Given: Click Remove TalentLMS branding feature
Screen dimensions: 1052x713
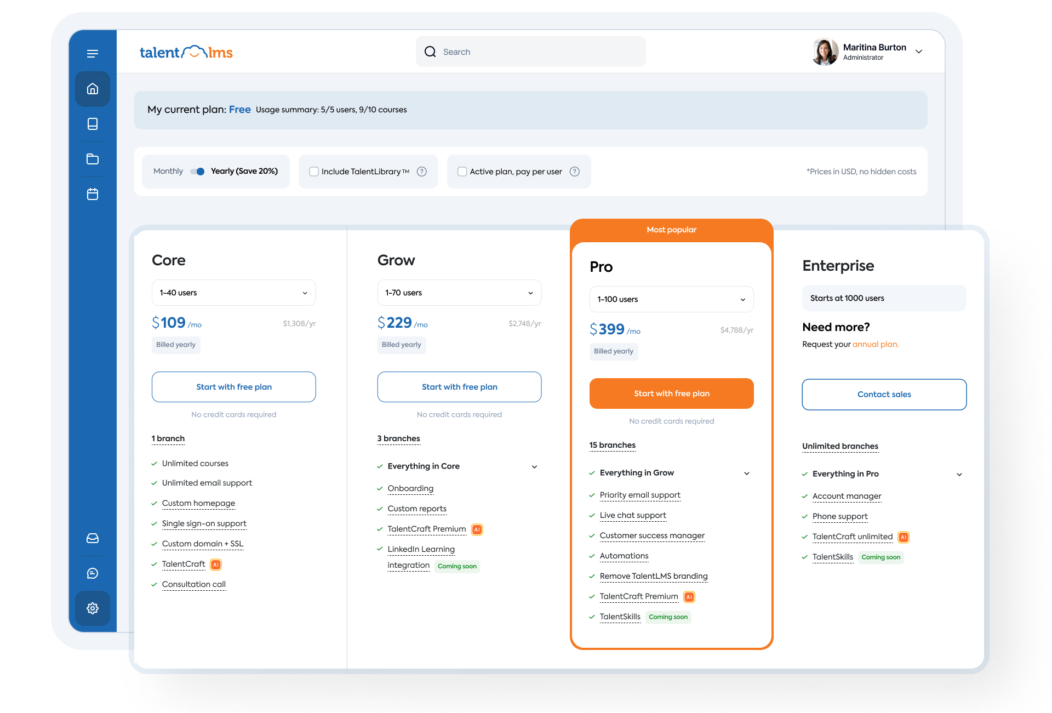Looking at the screenshot, I should pos(654,576).
